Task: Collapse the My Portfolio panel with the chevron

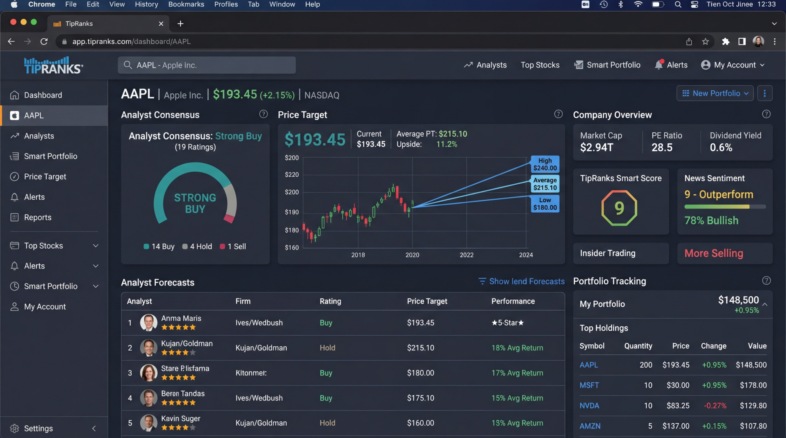Action: pyautogui.click(x=765, y=304)
